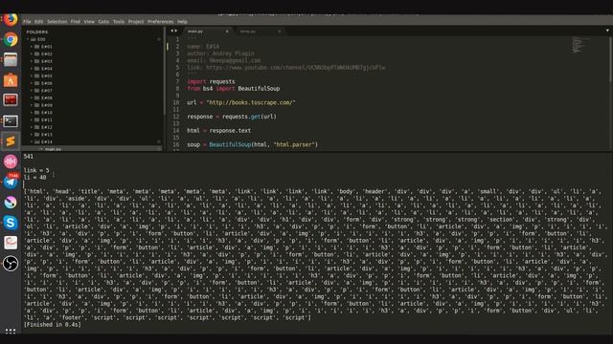Open the View menu
613x344 pixels.
[x=89, y=21]
